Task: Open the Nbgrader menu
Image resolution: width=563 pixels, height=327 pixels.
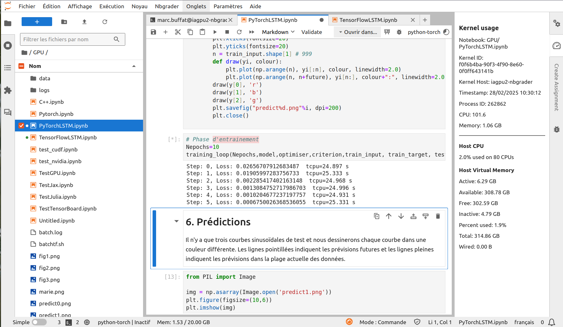Action: tap(167, 6)
